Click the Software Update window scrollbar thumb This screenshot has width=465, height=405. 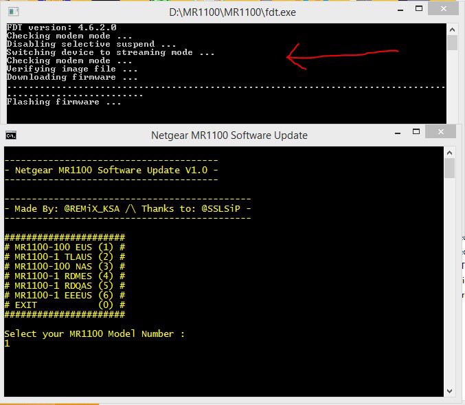click(450, 168)
